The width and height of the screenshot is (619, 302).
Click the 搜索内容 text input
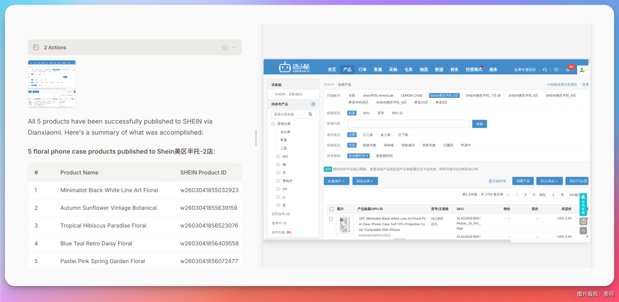coord(409,124)
